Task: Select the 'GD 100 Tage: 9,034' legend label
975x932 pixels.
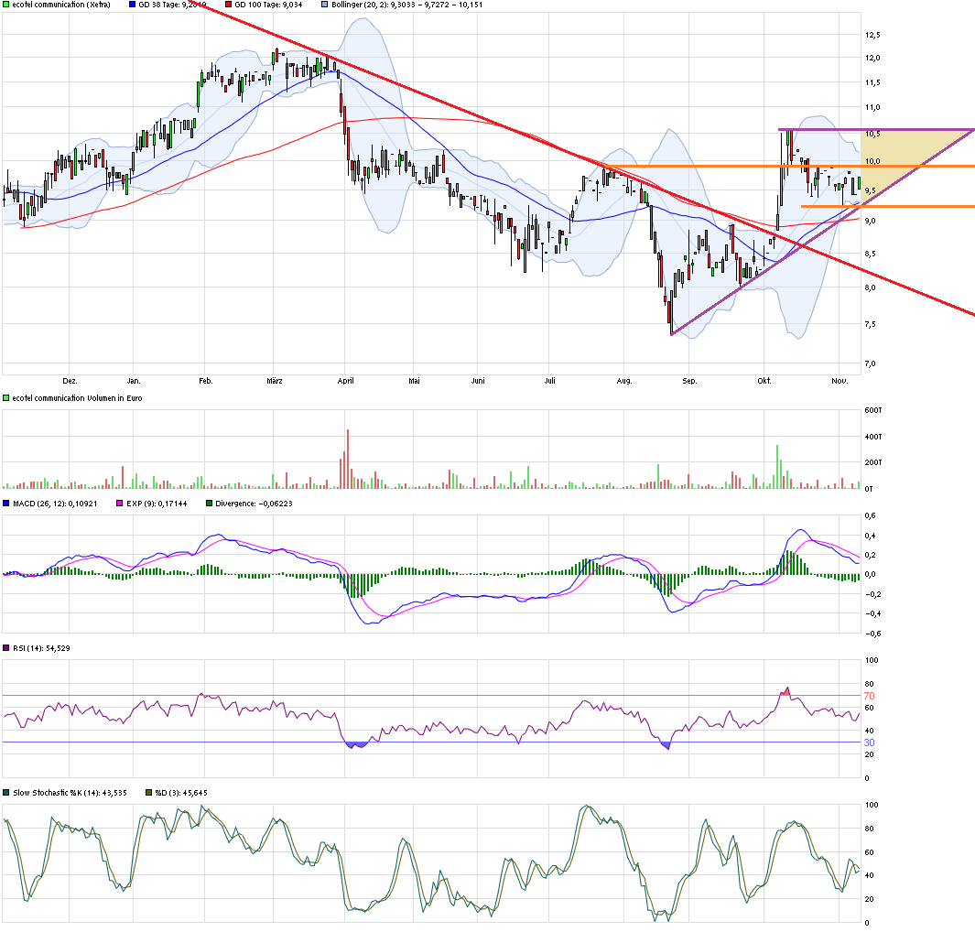Action: click(268, 5)
